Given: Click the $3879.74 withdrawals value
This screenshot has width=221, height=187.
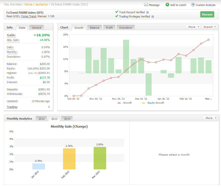Looking at the screenshot, I should pos(44,94).
